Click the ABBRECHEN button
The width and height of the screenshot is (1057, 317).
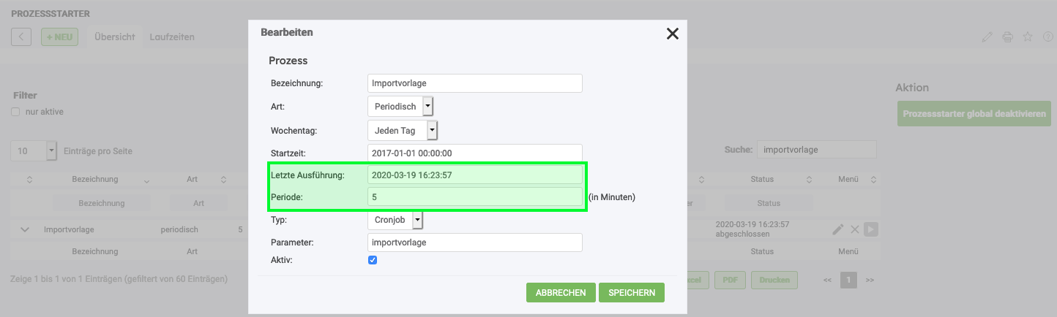561,293
